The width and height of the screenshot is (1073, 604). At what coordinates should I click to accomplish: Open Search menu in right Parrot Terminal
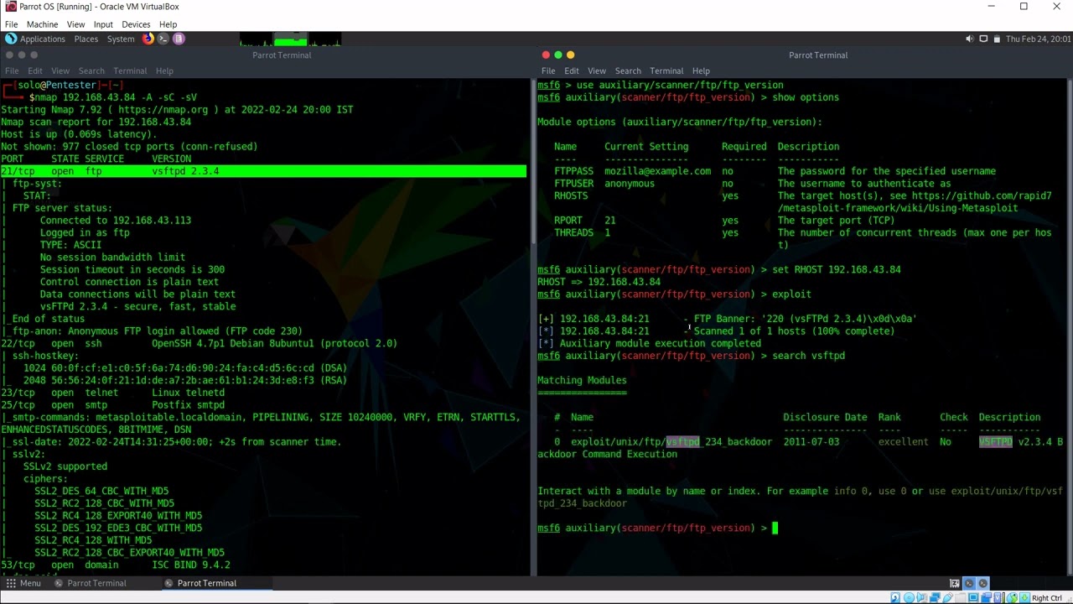pyautogui.click(x=628, y=70)
